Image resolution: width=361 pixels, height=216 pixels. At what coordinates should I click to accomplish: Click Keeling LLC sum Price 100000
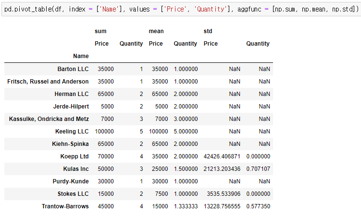[x=104, y=132]
